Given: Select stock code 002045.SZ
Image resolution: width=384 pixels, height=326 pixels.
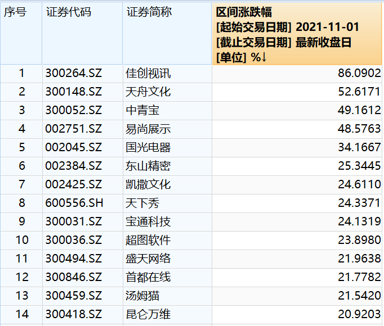Looking at the screenshot, I should tap(73, 147).
